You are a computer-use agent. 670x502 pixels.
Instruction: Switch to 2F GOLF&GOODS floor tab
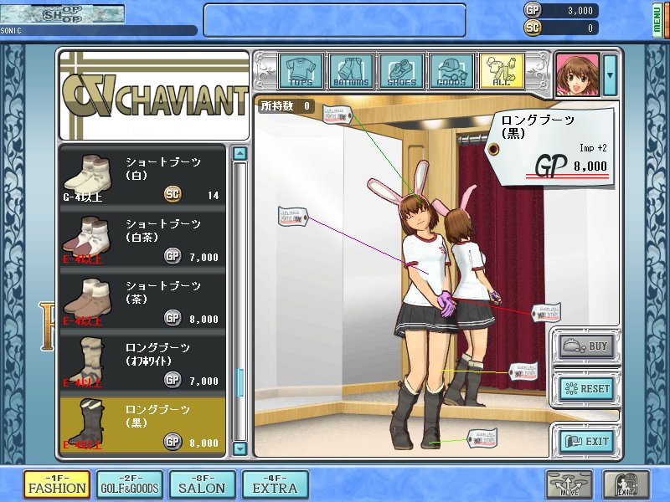click(x=130, y=484)
